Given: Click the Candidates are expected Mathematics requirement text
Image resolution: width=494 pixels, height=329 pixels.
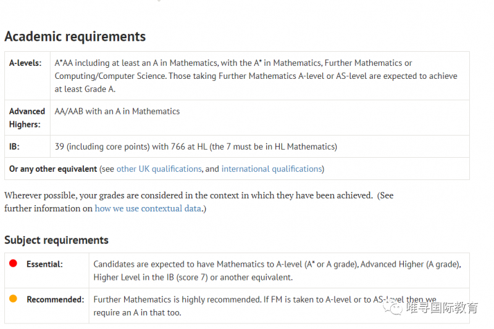Looking at the screenshot, I should tap(277, 271).
